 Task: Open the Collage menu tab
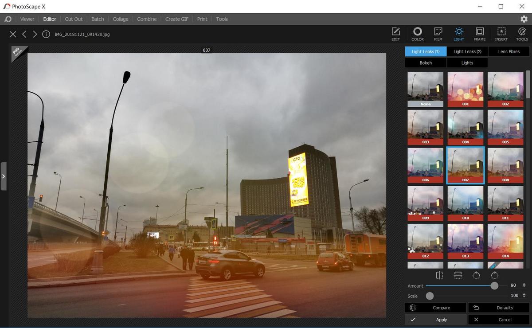tap(120, 19)
